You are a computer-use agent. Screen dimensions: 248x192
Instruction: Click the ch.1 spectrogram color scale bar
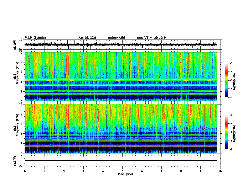tap(226, 80)
